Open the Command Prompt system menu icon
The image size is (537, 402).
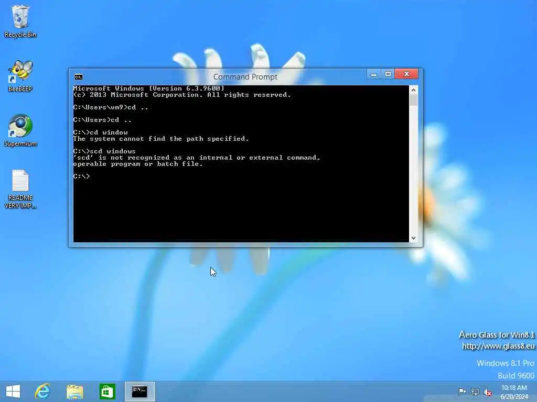79,77
